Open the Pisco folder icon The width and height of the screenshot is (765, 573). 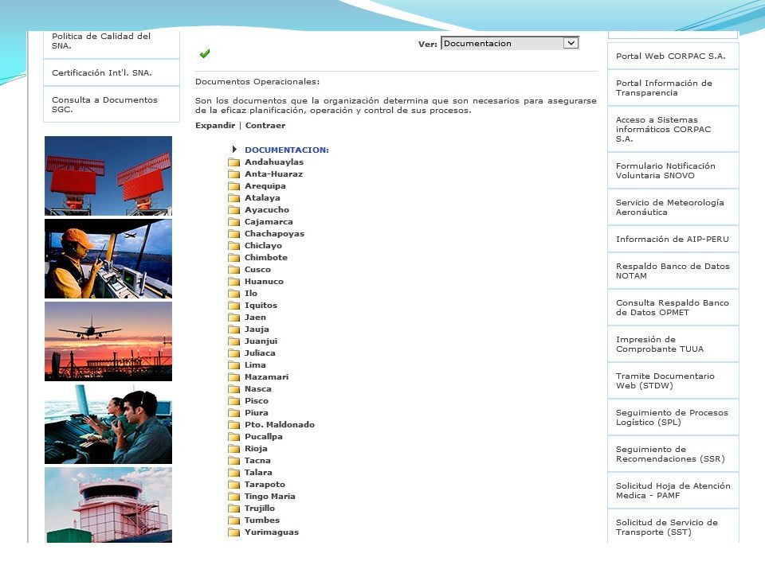[x=233, y=401]
